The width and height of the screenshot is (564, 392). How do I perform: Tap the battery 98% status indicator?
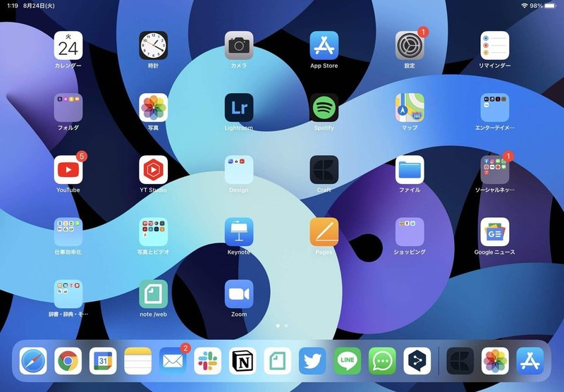(x=543, y=6)
